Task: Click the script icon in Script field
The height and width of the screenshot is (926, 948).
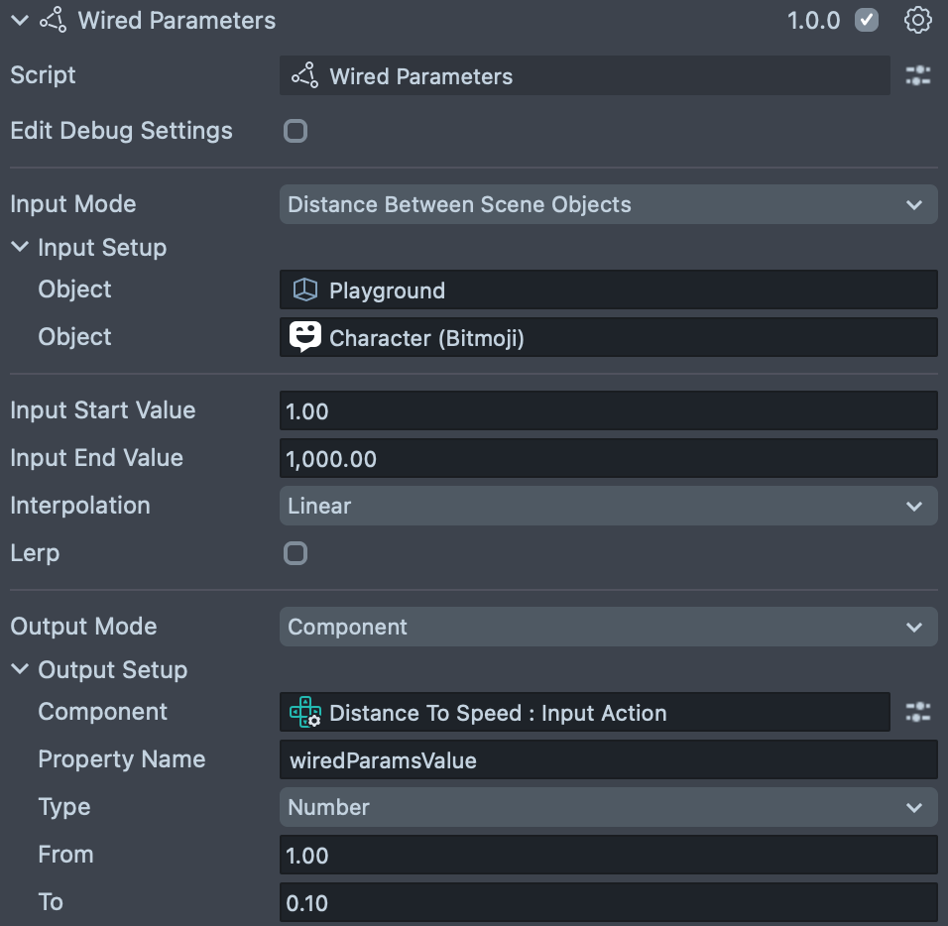Action: click(304, 76)
